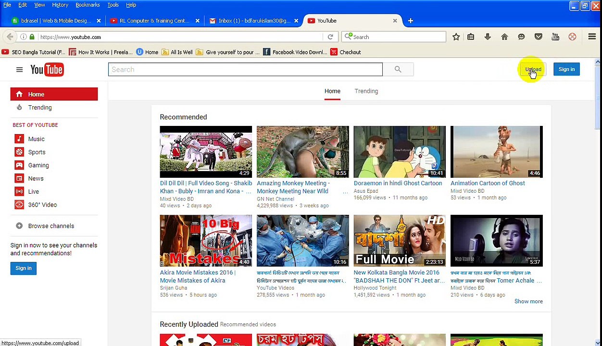Open the surgery video thumbnail 10:16

[303, 241]
